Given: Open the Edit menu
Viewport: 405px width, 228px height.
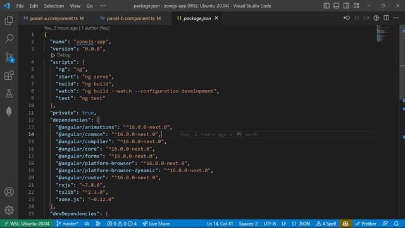Looking at the screenshot, I should point(34,6).
